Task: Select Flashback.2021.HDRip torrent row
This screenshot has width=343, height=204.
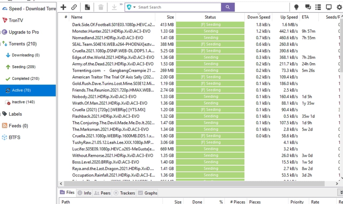Action: 199,116
